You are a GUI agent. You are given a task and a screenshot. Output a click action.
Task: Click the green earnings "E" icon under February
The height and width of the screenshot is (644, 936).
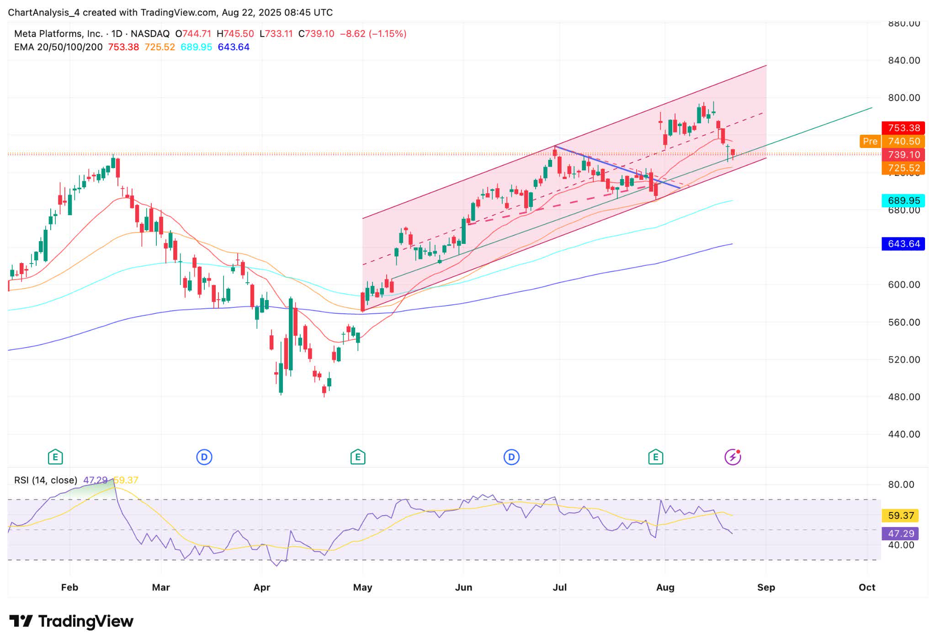pyautogui.click(x=54, y=456)
